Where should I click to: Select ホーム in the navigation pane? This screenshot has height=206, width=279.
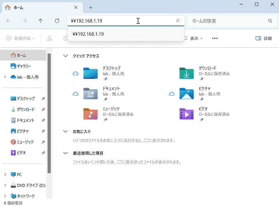[x=23, y=55]
